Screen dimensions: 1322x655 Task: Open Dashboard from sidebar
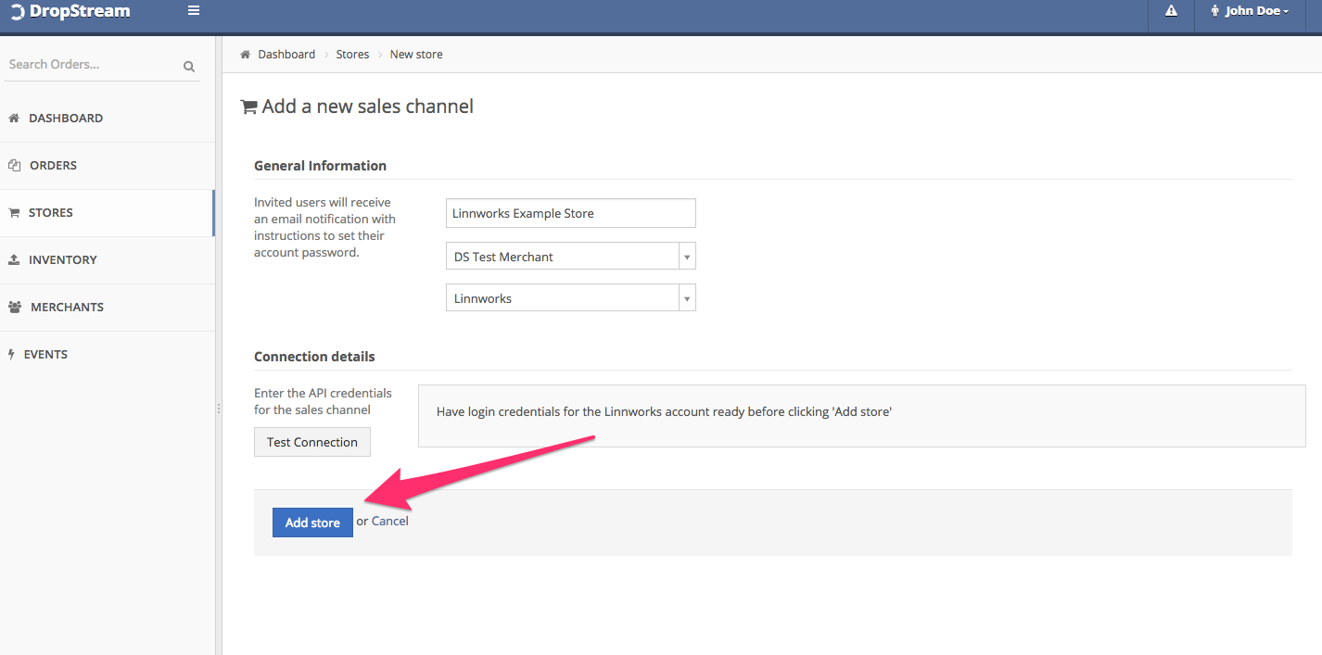point(107,119)
